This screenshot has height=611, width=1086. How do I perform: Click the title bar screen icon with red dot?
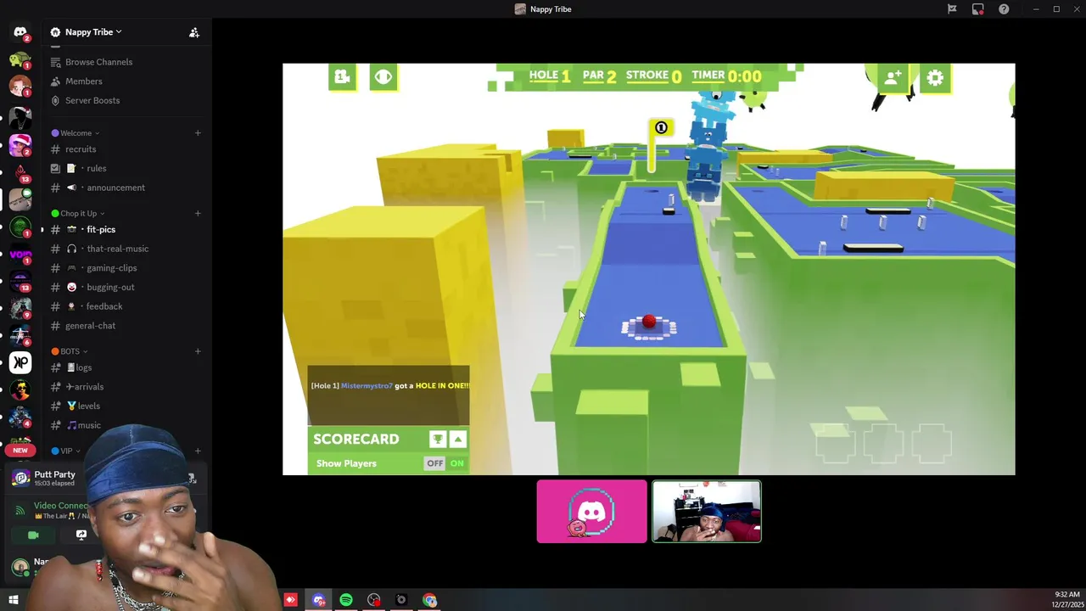(x=978, y=9)
